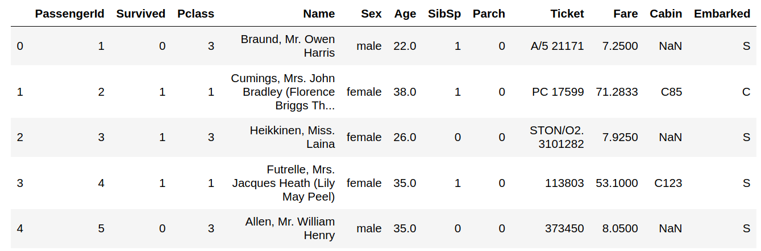The height and width of the screenshot is (251, 761).
Task: Click the Name column header
Action: [319, 14]
